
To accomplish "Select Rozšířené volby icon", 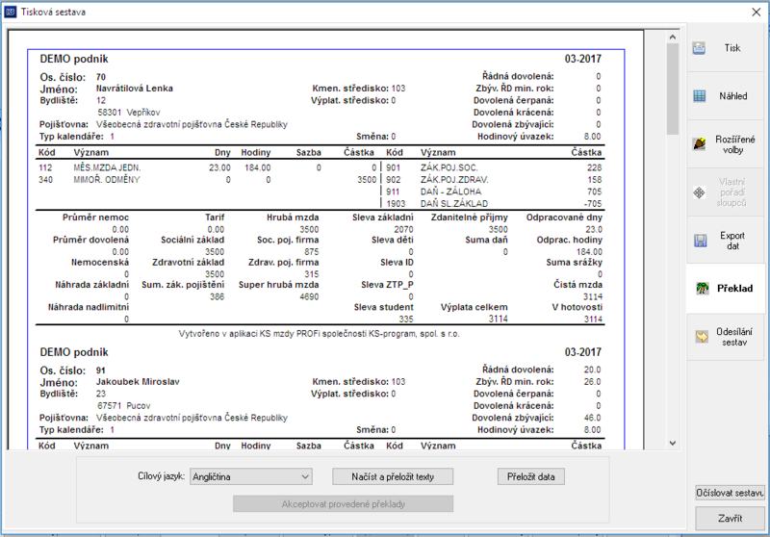I will (x=700, y=144).
